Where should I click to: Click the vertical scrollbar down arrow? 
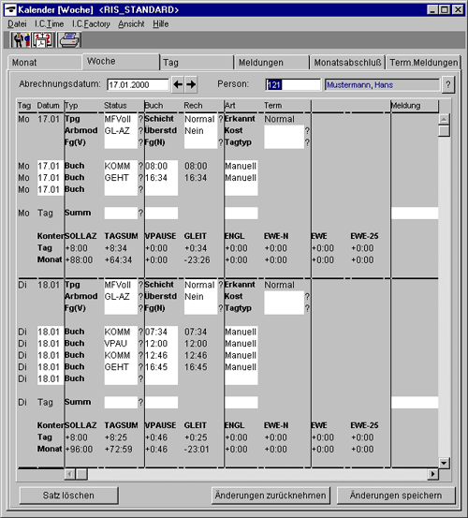point(444,463)
